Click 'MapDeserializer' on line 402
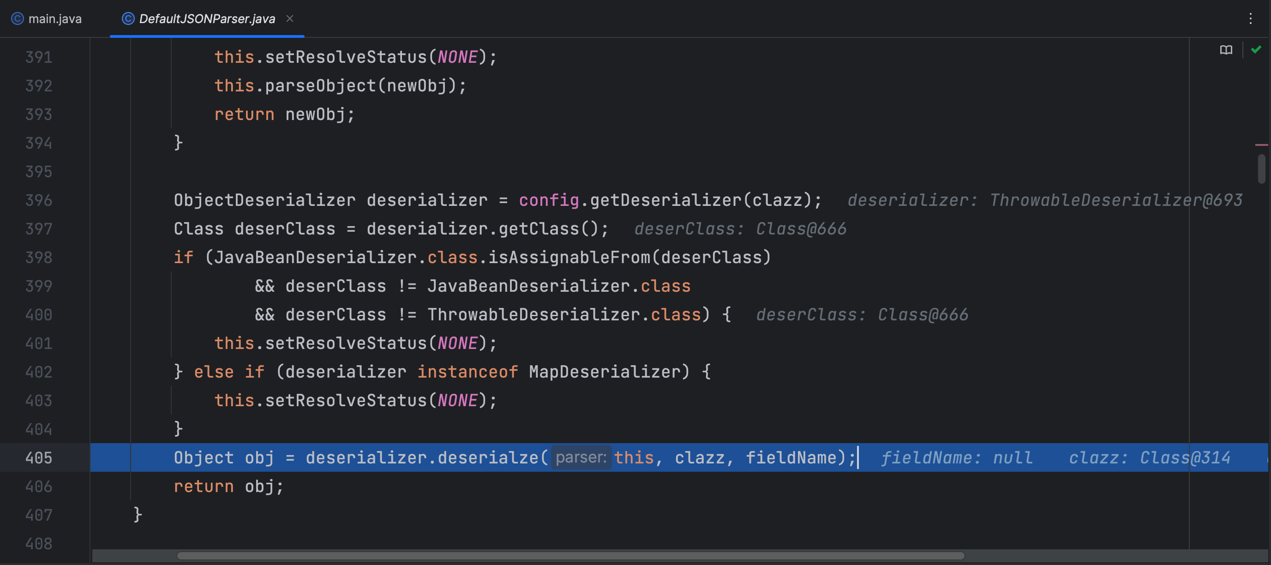The image size is (1271, 565). [605, 372]
